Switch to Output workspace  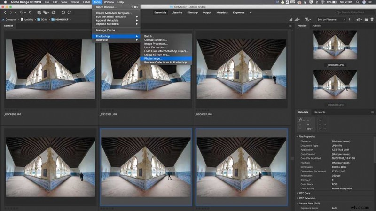point(207,13)
